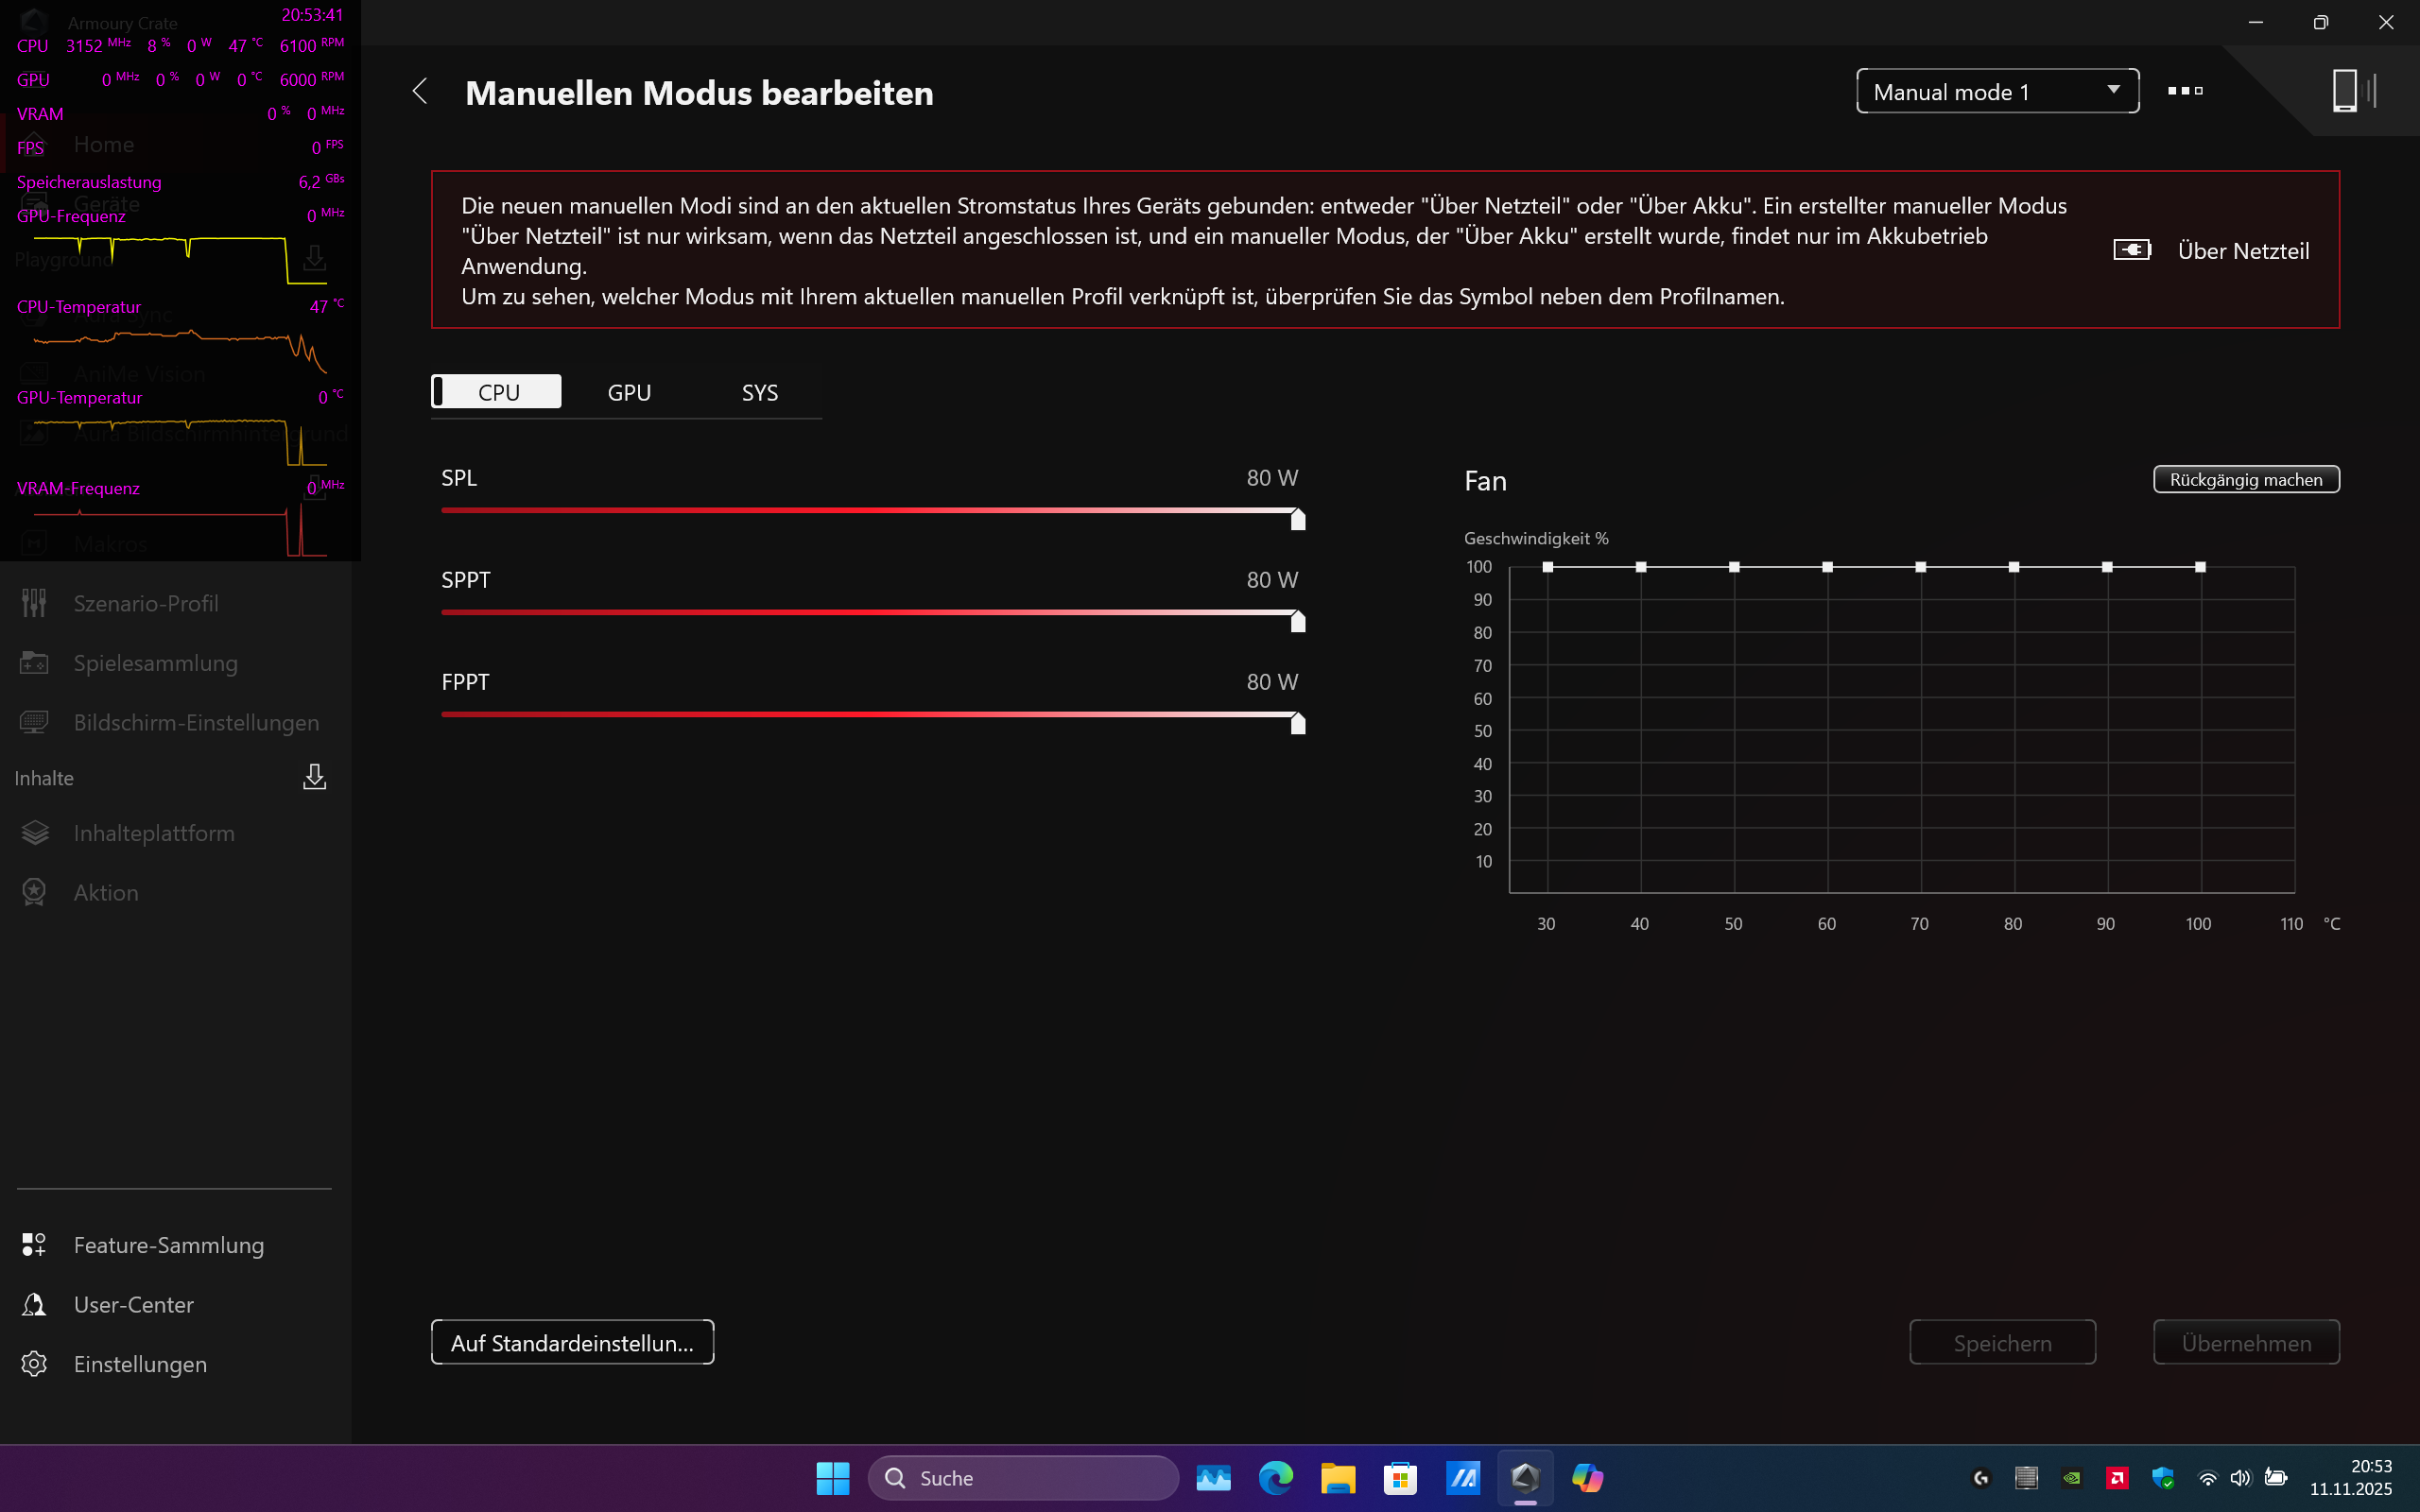Viewport: 2420px width, 1512px height.
Task: Open the three-squares options menu icon
Action: pyautogui.click(x=2185, y=91)
